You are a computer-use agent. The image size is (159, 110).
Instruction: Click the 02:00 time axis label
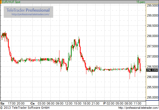click(x=110, y=103)
